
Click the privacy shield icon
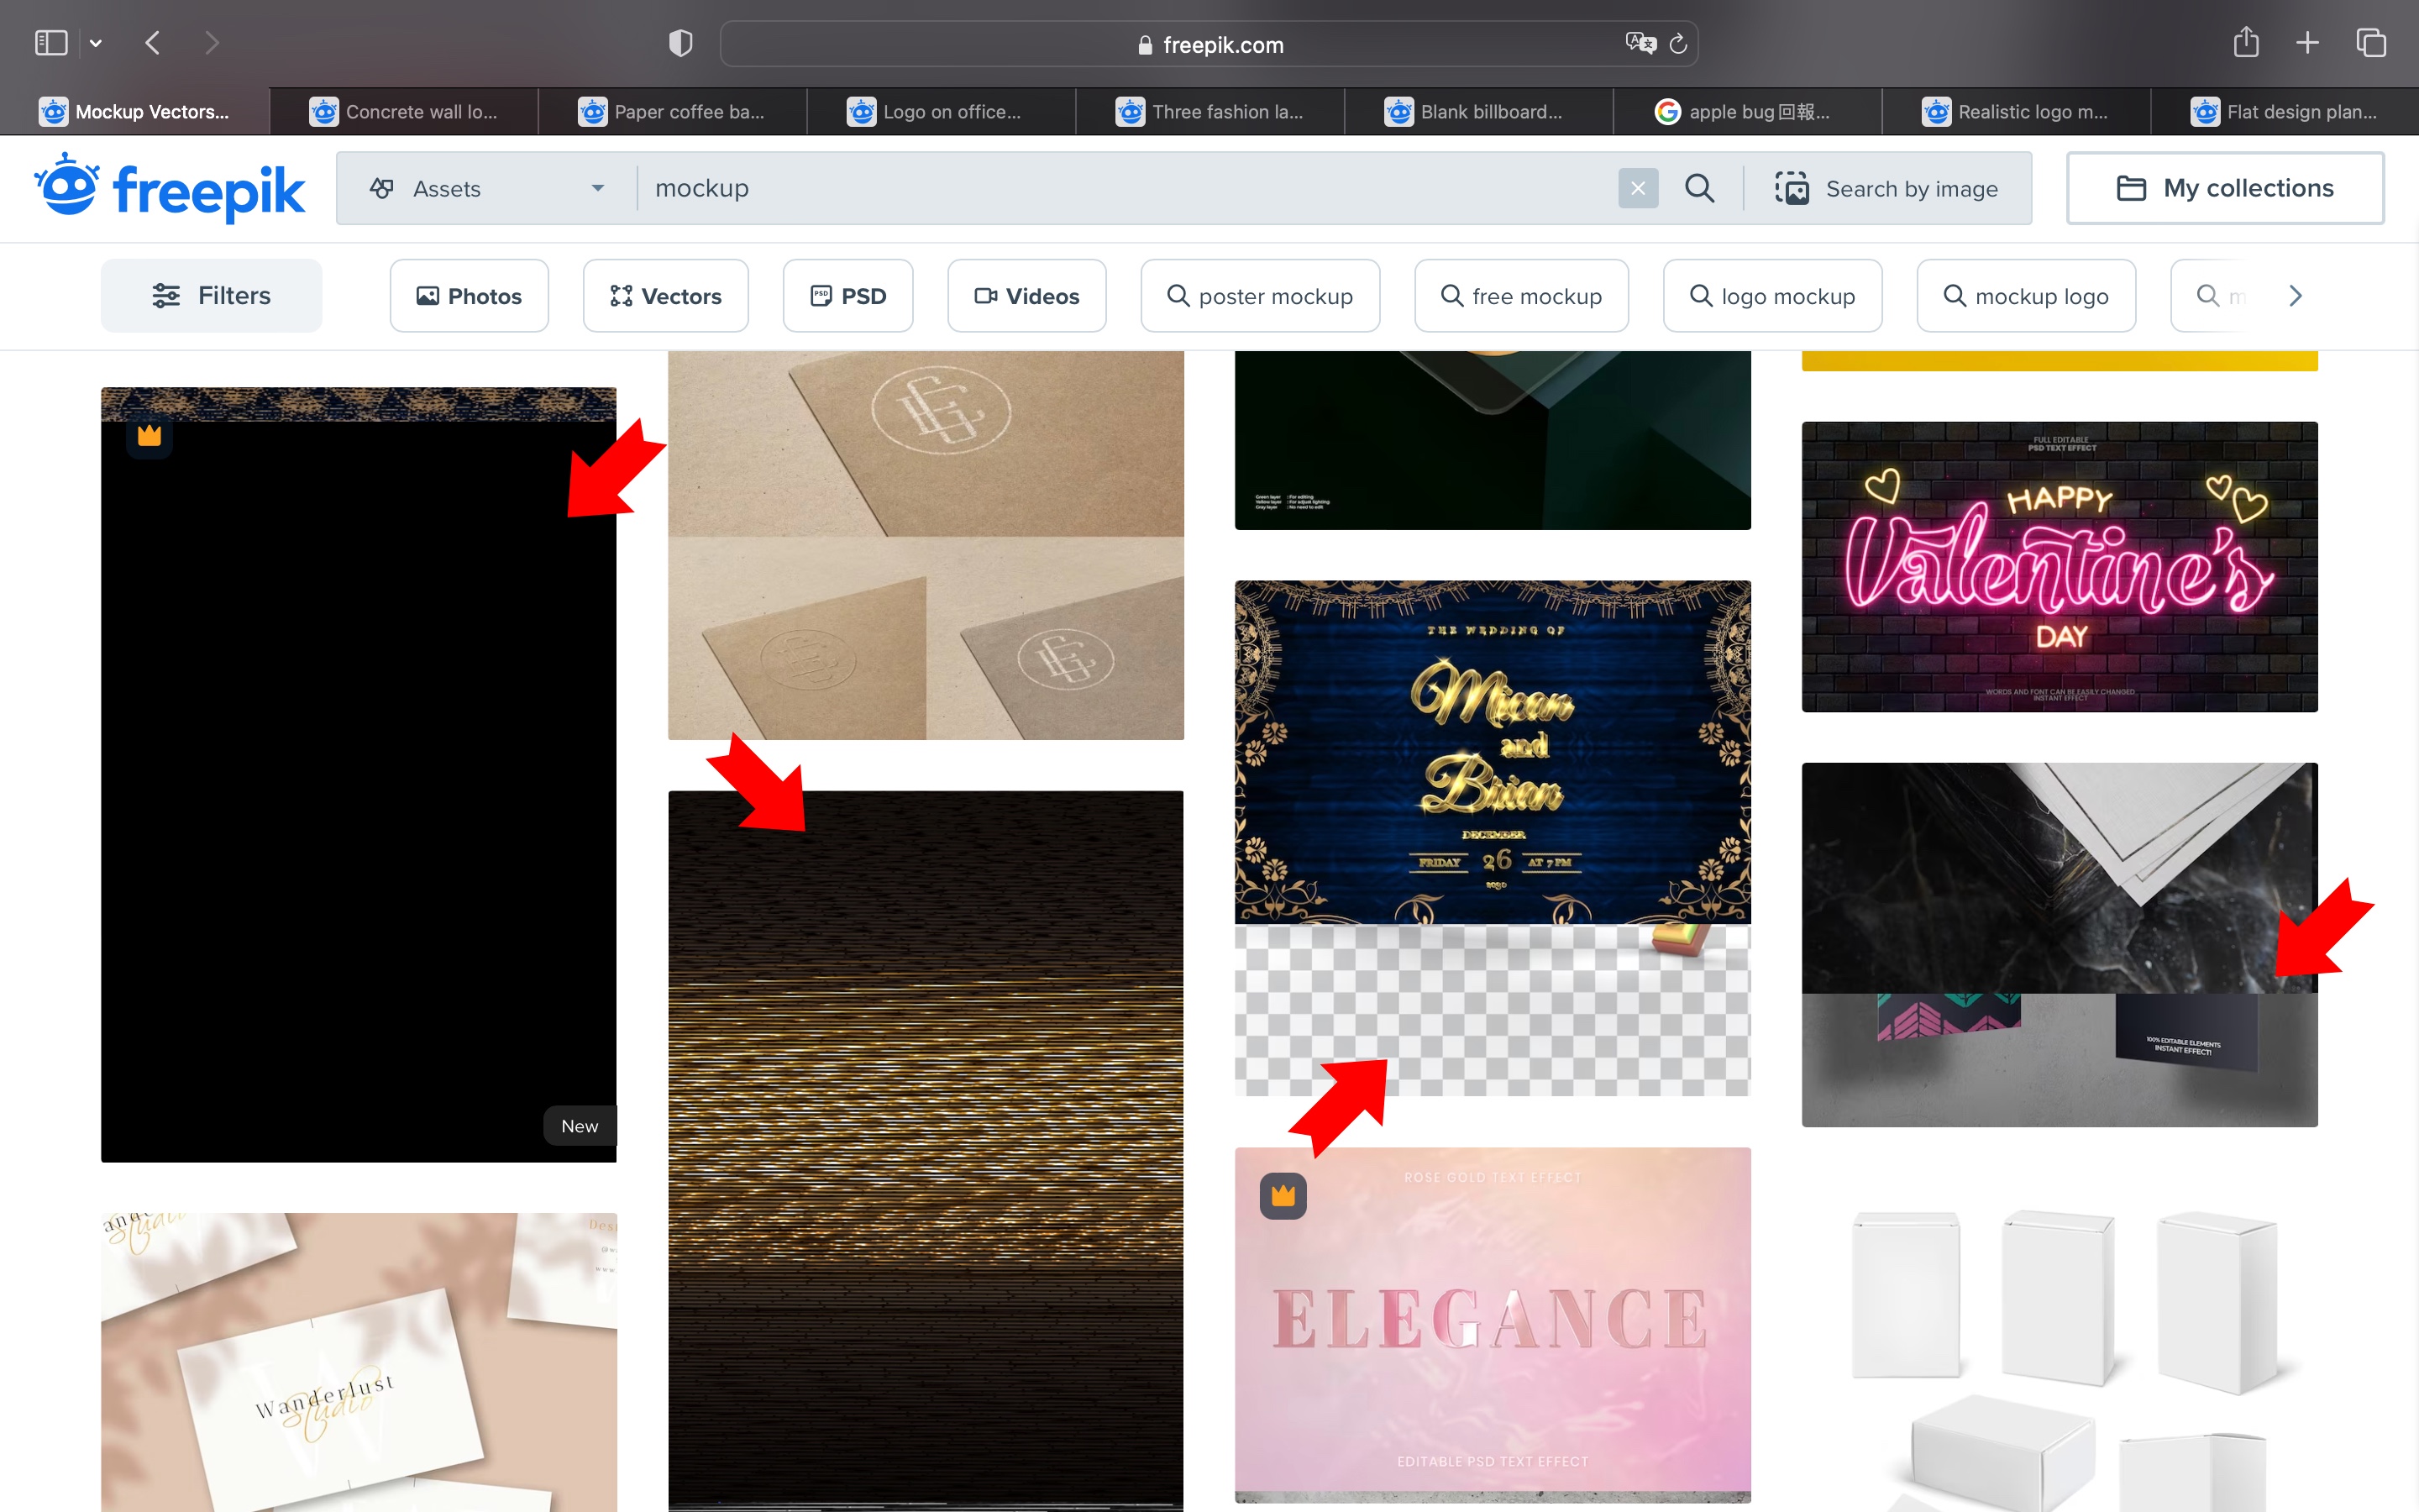point(680,43)
